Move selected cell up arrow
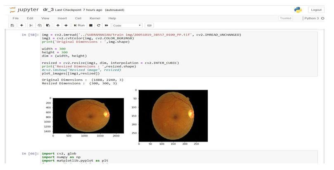The height and width of the screenshot is (170, 334). click(x=58, y=25)
